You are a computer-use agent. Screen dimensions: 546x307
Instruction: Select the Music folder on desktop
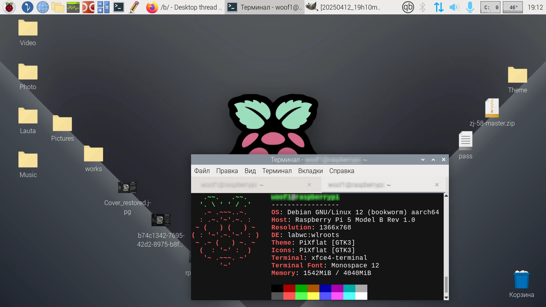click(x=28, y=165)
